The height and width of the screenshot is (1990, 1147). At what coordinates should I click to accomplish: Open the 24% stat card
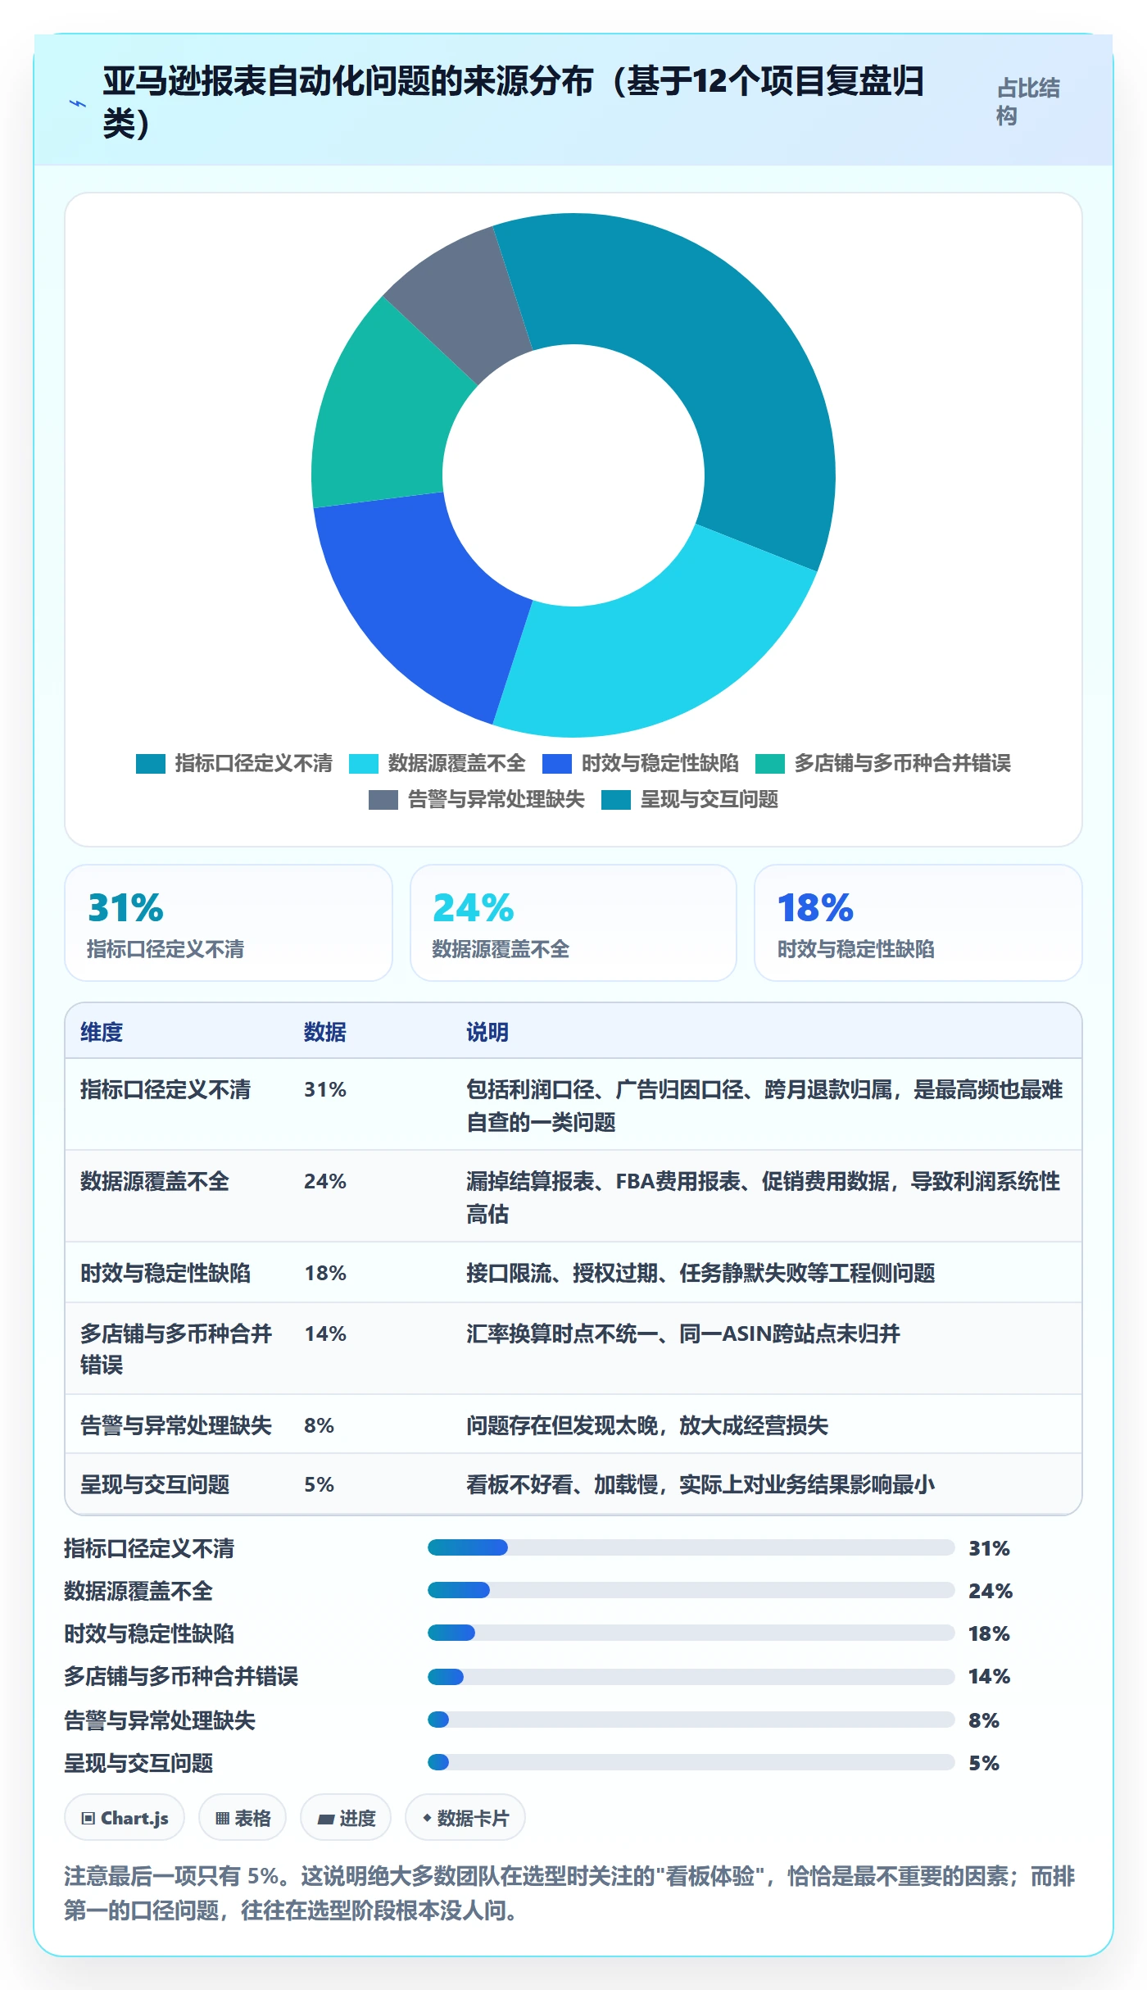point(573,923)
